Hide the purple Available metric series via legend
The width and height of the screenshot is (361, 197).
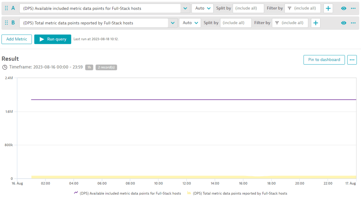76,193
